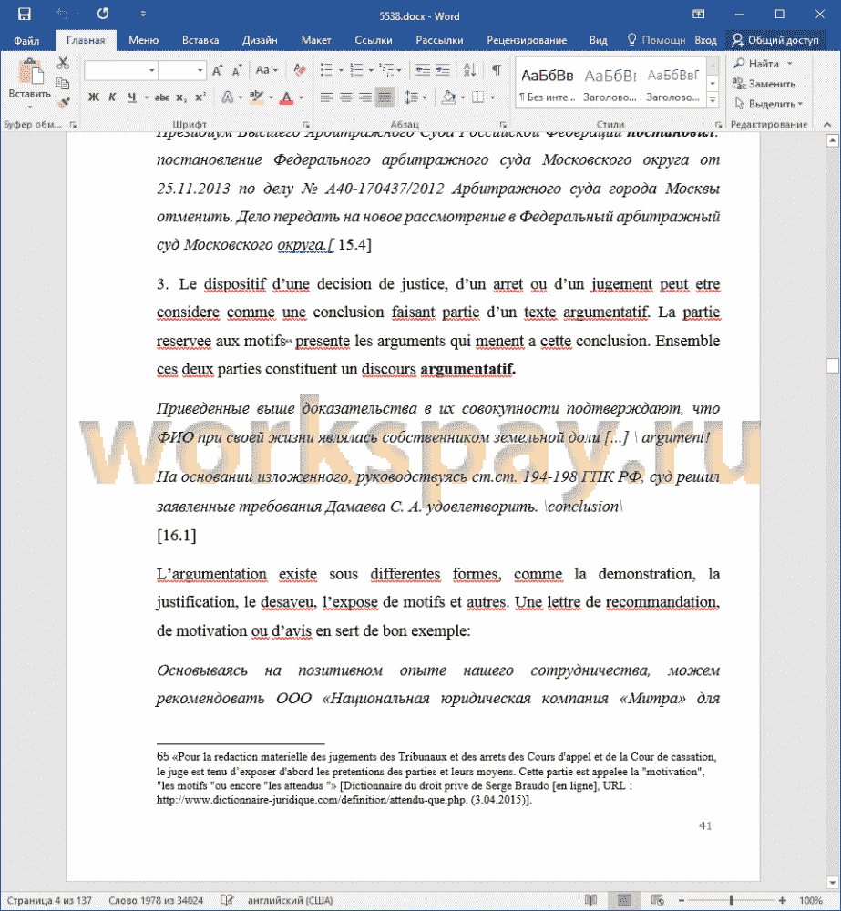This screenshot has height=911, width=841.
Task: Decrease the paragraph indent
Action: (423, 70)
